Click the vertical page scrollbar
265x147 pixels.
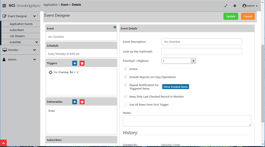pyautogui.click(x=263, y=84)
